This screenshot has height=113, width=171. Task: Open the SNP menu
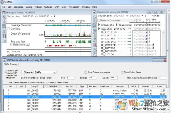pos(57,7)
